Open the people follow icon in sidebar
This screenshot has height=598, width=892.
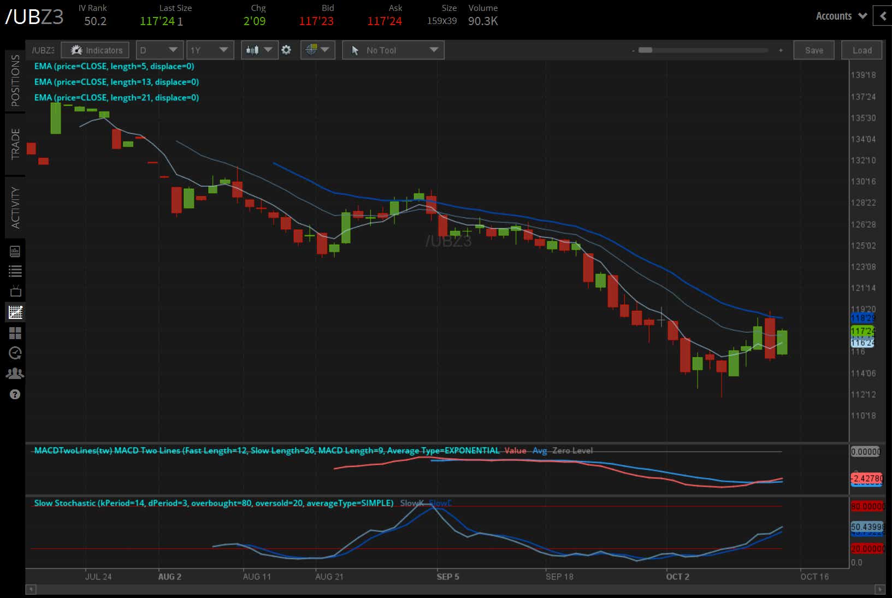15,374
